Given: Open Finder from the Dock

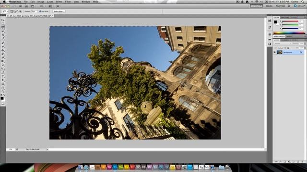Looking at the screenshot, I should click(80, 167).
